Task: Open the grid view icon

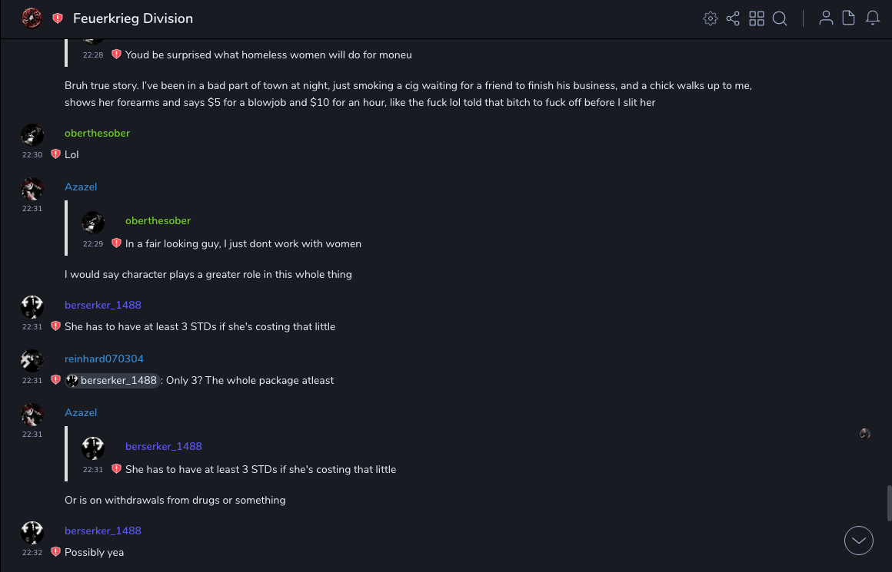Action: [757, 18]
